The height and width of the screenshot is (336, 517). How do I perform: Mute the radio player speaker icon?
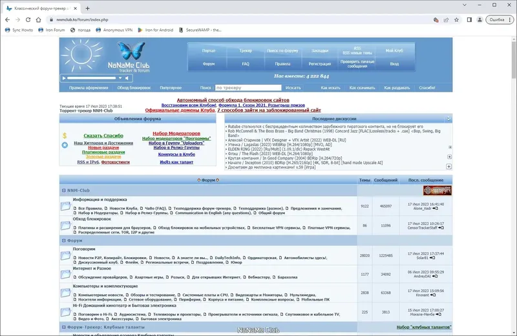coord(127,78)
